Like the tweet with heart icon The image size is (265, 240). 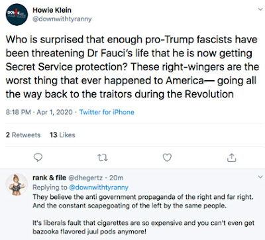167,157
